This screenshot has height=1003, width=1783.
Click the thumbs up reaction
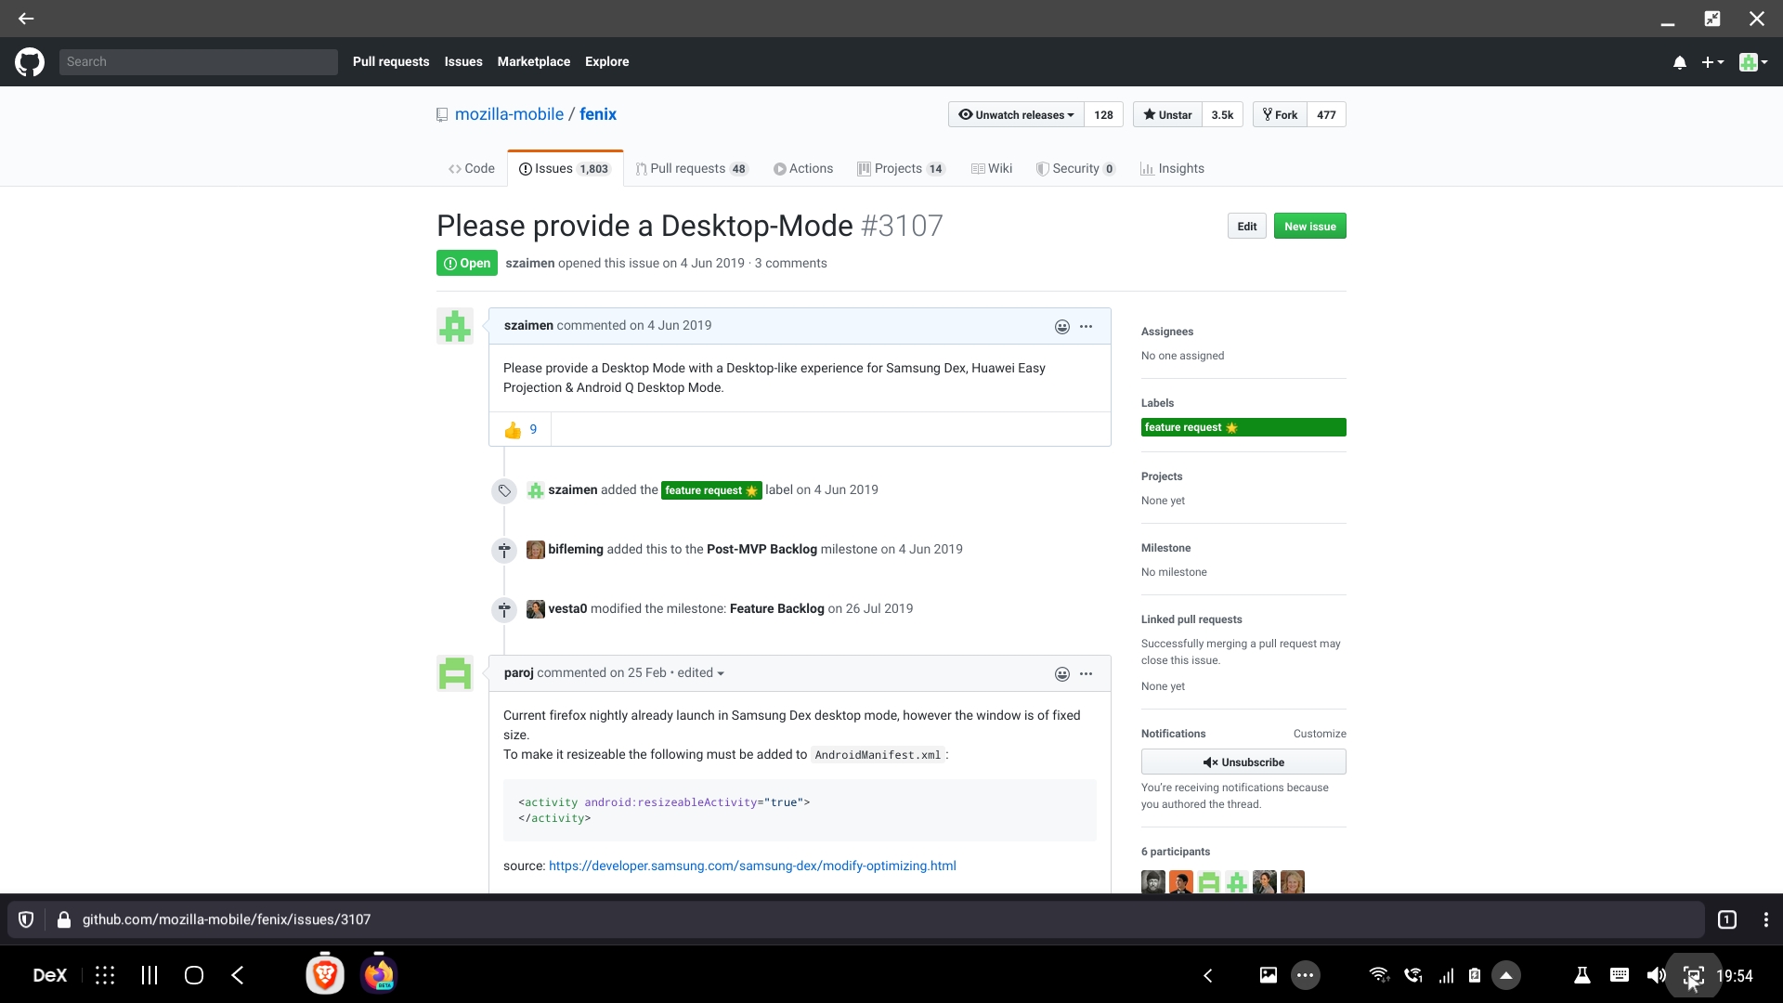(520, 430)
